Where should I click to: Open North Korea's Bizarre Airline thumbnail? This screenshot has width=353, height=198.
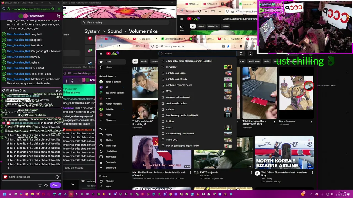tap(284, 153)
